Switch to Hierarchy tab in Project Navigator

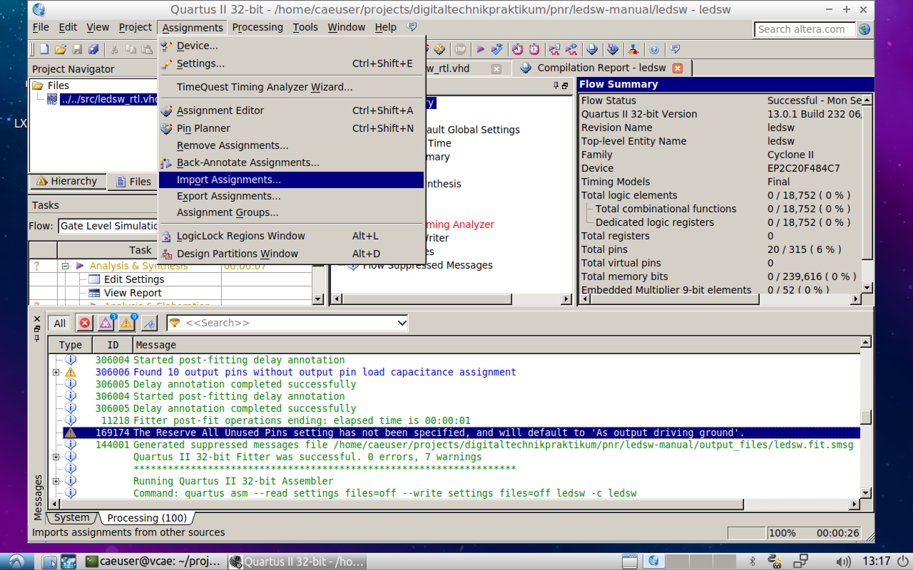coord(67,181)
